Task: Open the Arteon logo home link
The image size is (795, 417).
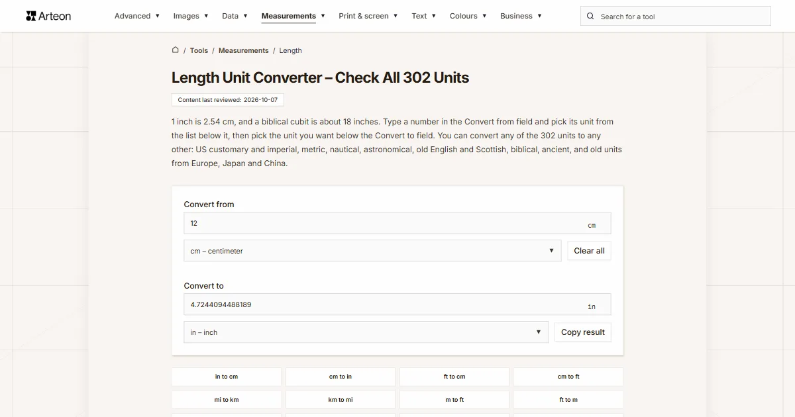Action: click(48, 16)
